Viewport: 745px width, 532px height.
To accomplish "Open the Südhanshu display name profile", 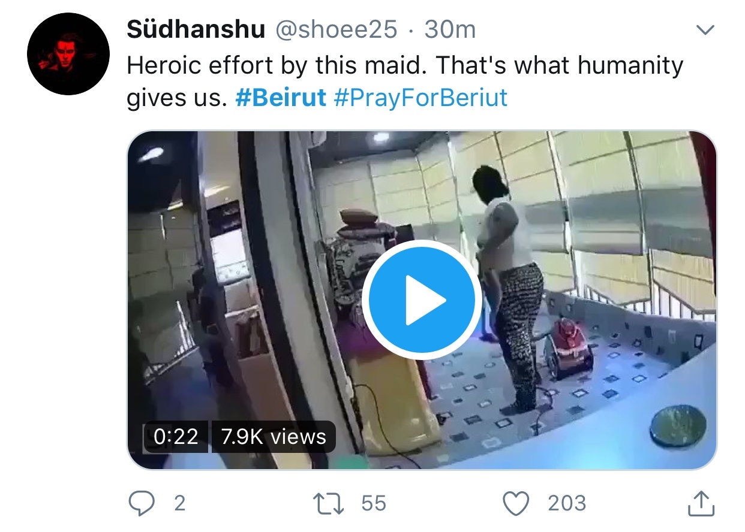I will 196,30.
